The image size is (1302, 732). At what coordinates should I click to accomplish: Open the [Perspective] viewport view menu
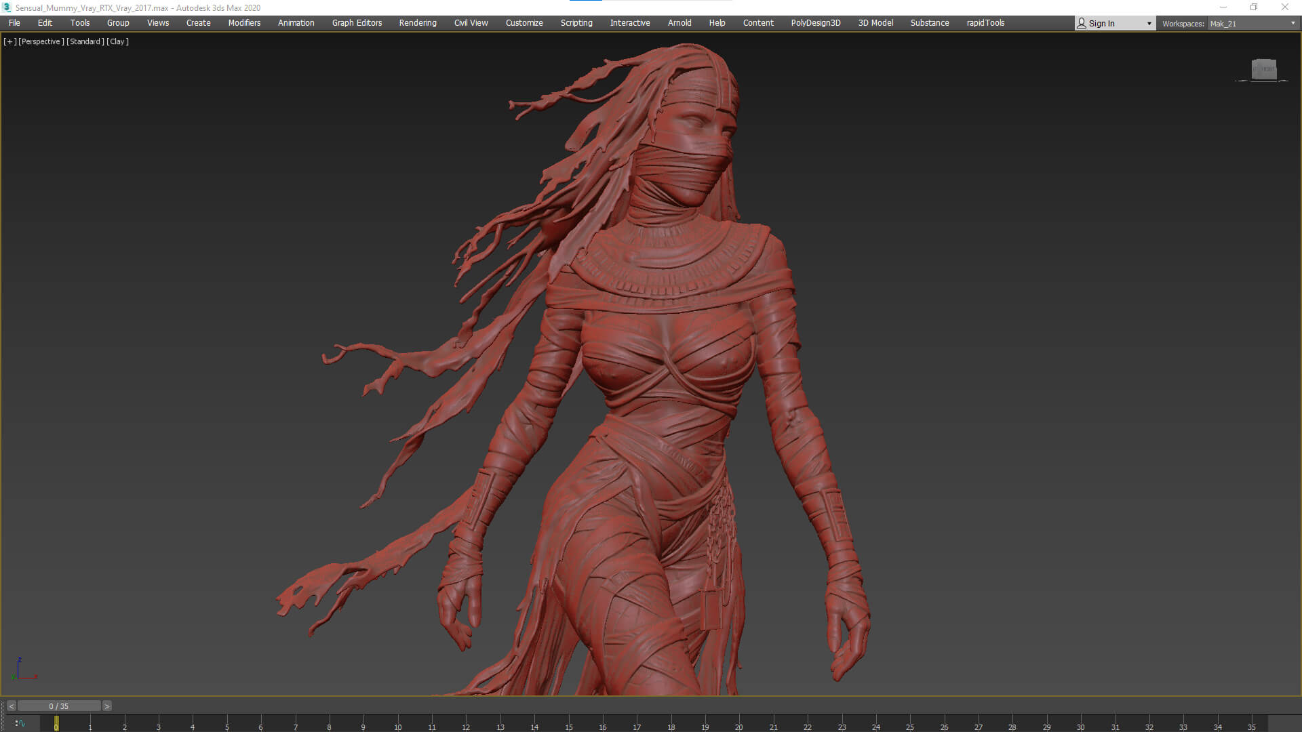41,41
